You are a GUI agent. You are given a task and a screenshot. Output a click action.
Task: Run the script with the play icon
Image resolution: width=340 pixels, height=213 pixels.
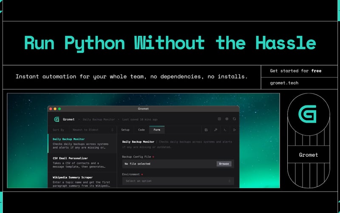click(x=234, y=130)
